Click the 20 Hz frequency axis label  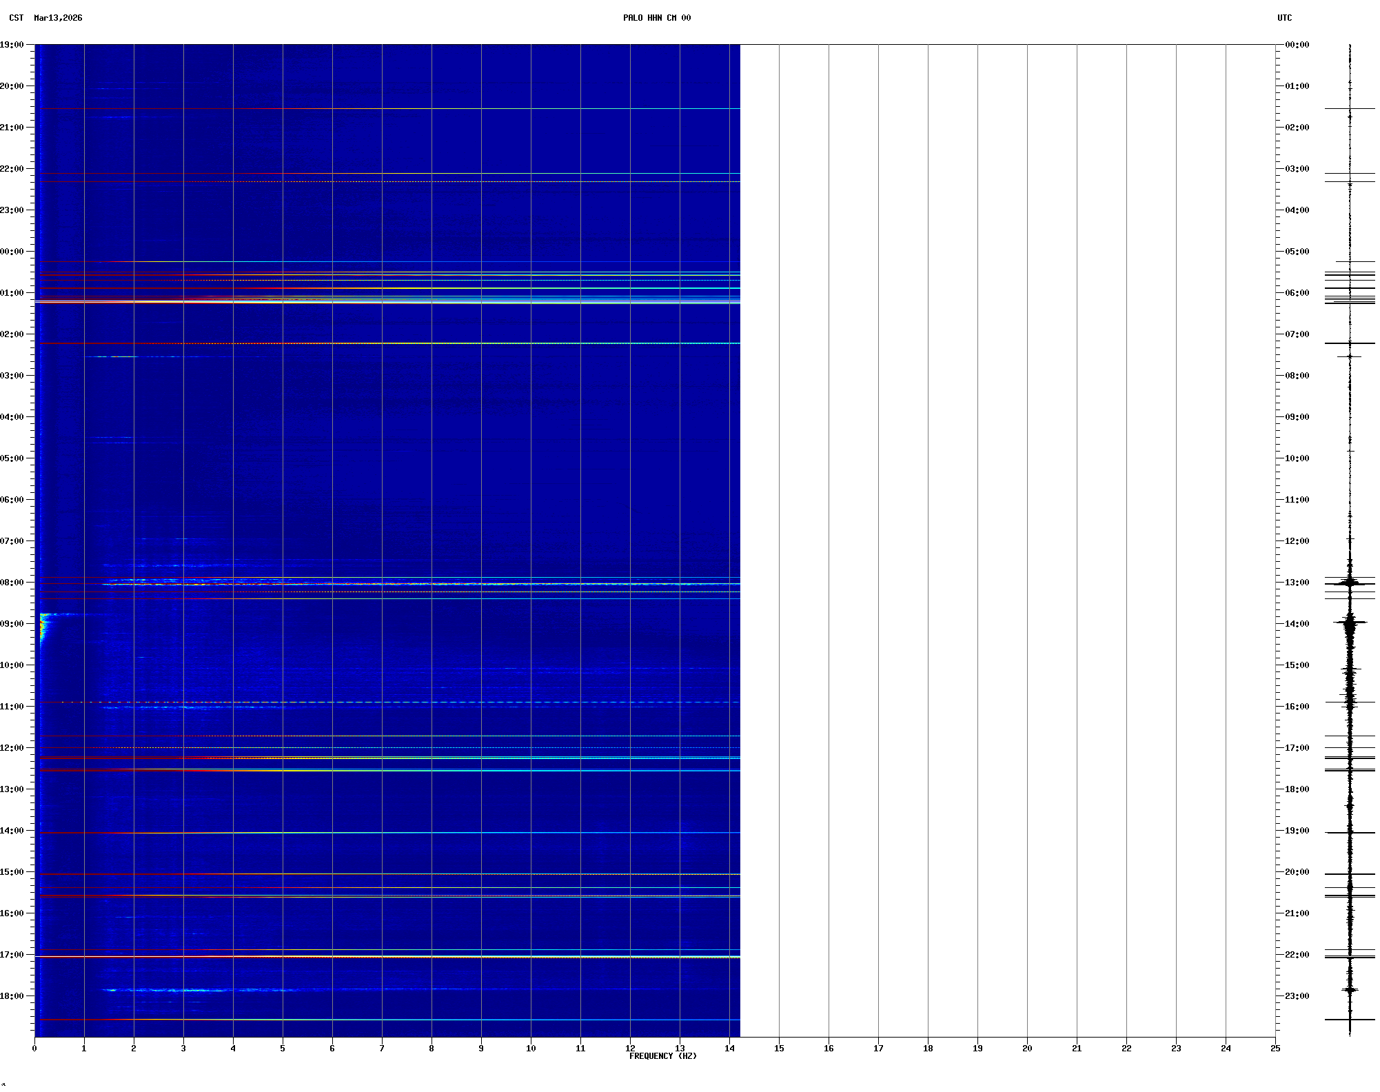1027,1049
